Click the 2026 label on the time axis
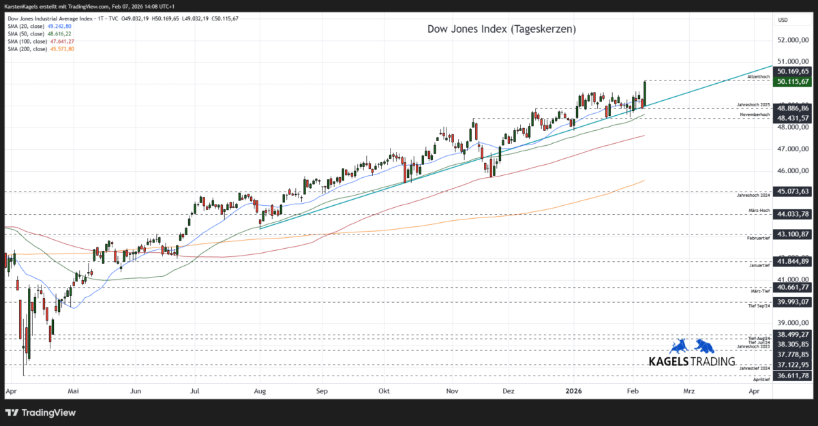 pos(573,391)
